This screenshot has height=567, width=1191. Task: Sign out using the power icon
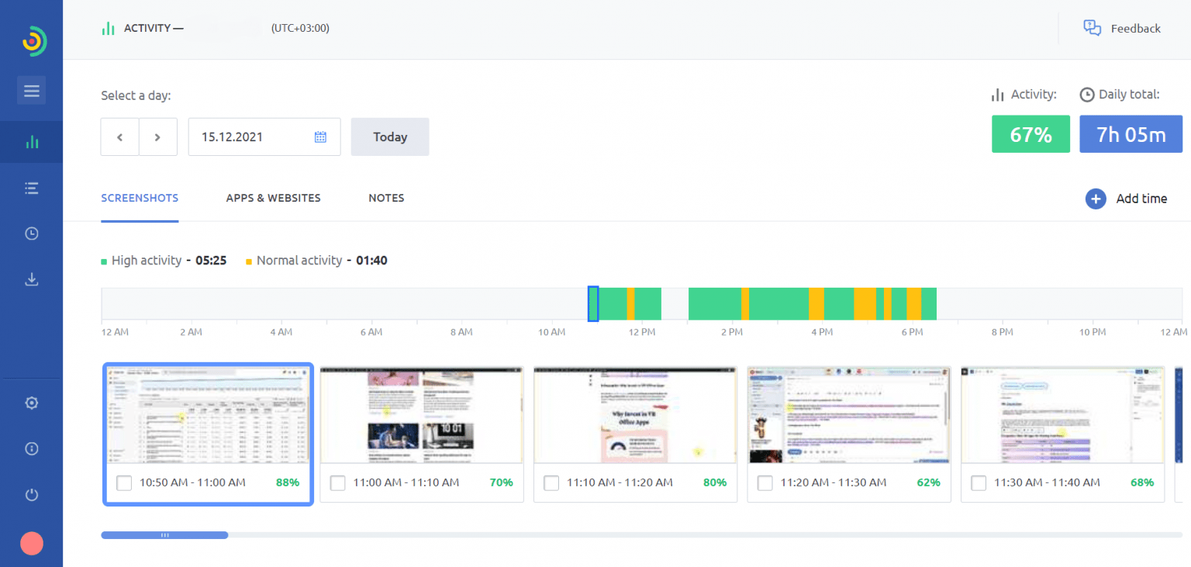coord(31,494)
